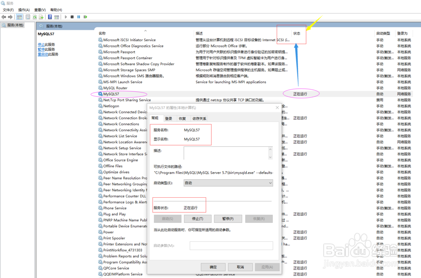The width and height of the screenshot is (421, 278).
Task: Select the gear icon beside MS-MPI Launch Service
Action: 101,82
